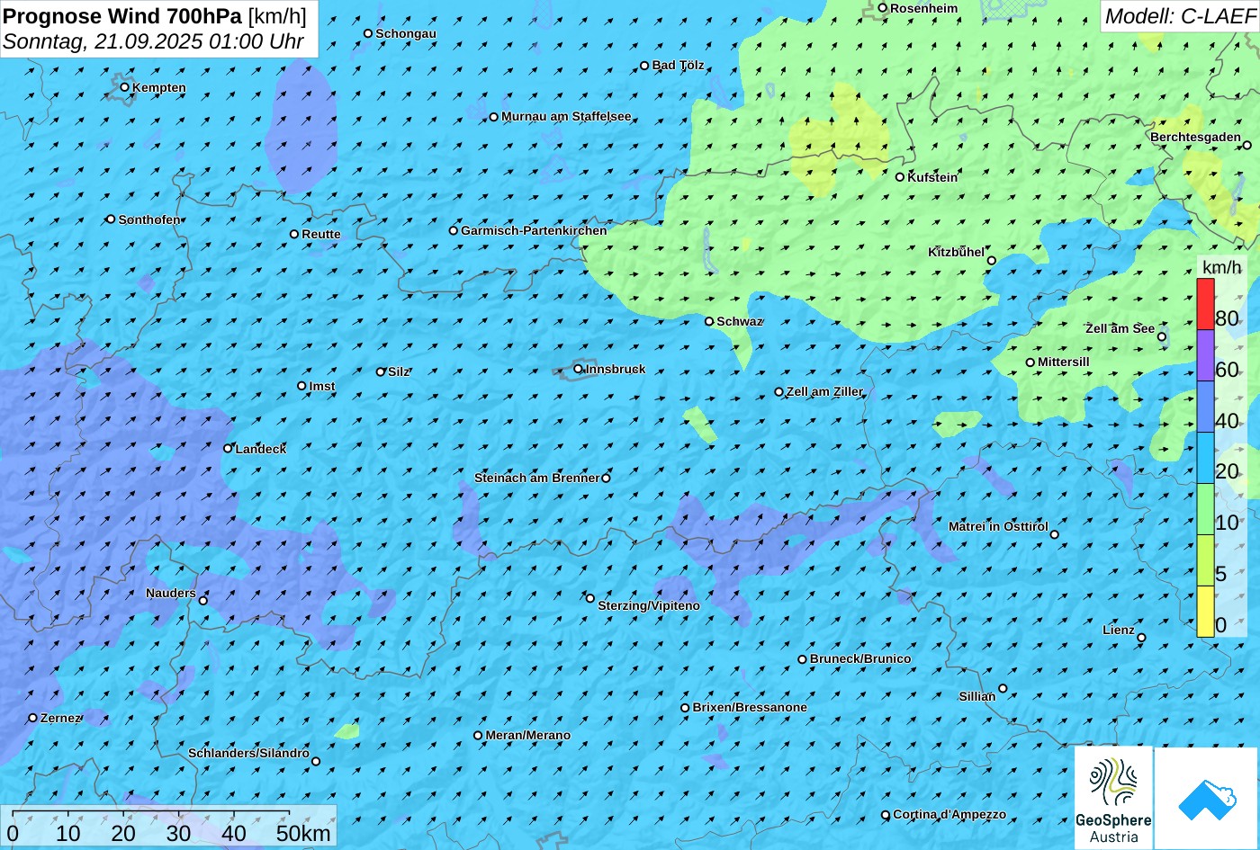Click the Zell am Ziller label
The width and height of the screenshot is (1260, 850).
[824, 391]
